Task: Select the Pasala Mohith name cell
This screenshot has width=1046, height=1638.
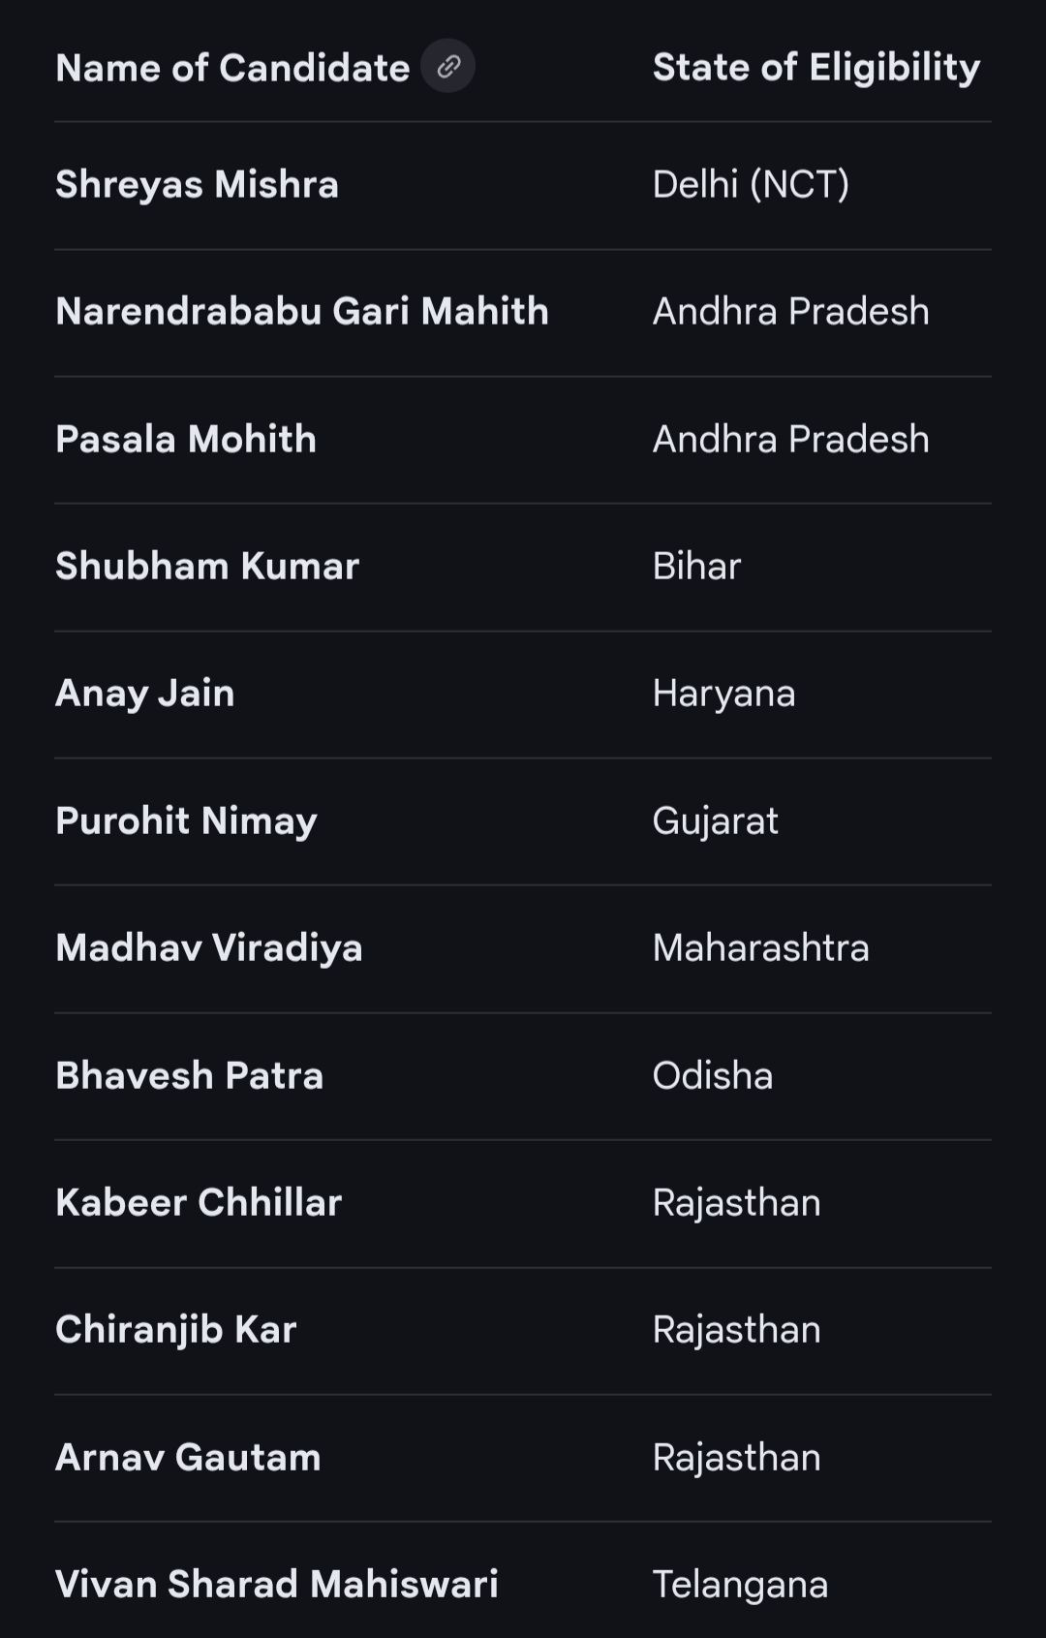Action: point(186,439)
